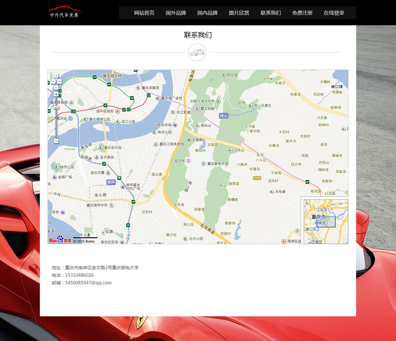
Task: Click the phone number 15310486026
Action: 79,275
